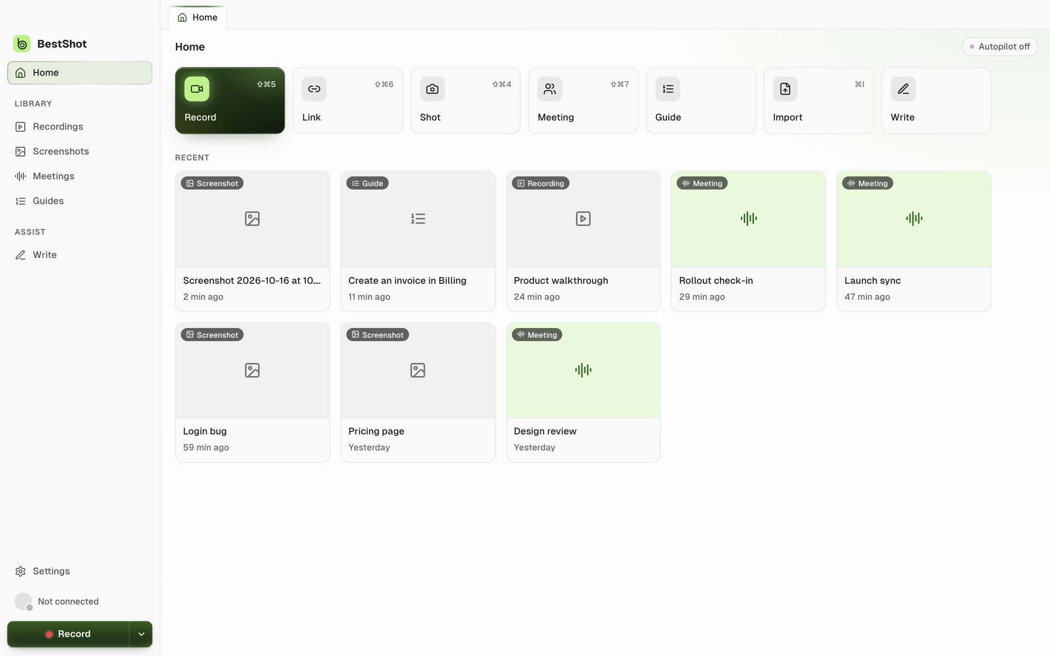Open the Product walkthrough recording thumbnail
Image resolution: width=1050 pixels, height=656 pixels.
coord(583,219)
